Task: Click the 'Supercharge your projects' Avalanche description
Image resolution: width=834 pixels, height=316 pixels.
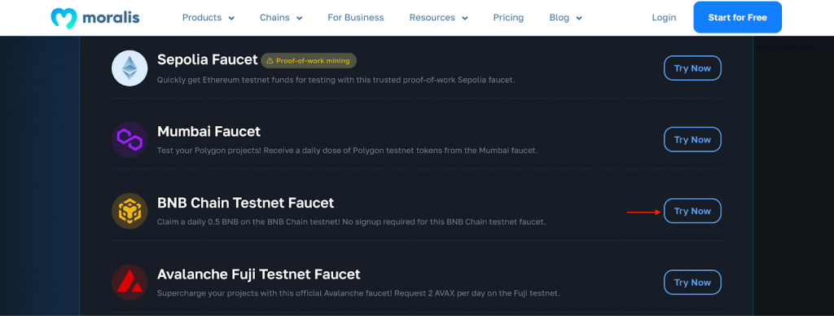Action: pos(358,293)
